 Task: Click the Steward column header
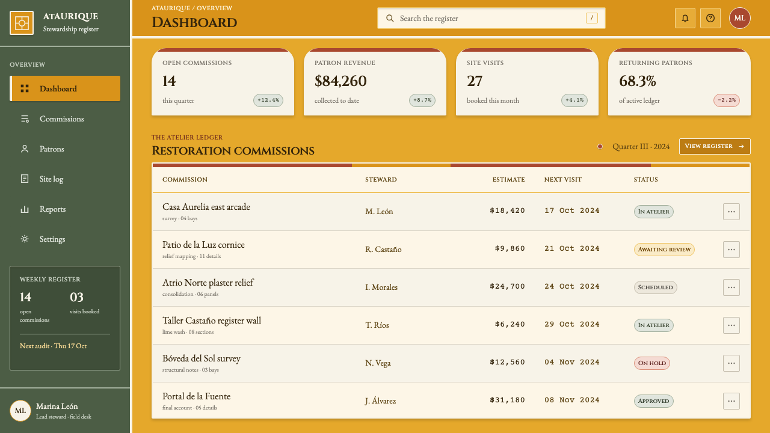(x=381, y=179)
